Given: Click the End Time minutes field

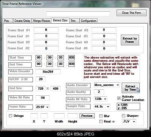Looking at the screenshot, I should click(50, 64).
